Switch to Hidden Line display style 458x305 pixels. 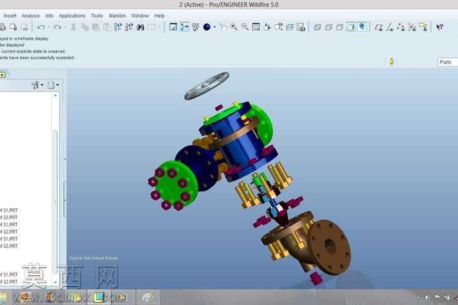(x=329, y=27)
